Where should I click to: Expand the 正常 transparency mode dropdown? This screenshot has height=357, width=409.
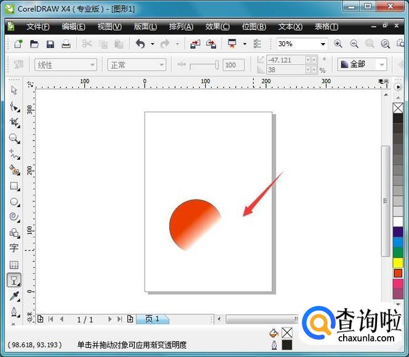point(162,65)
